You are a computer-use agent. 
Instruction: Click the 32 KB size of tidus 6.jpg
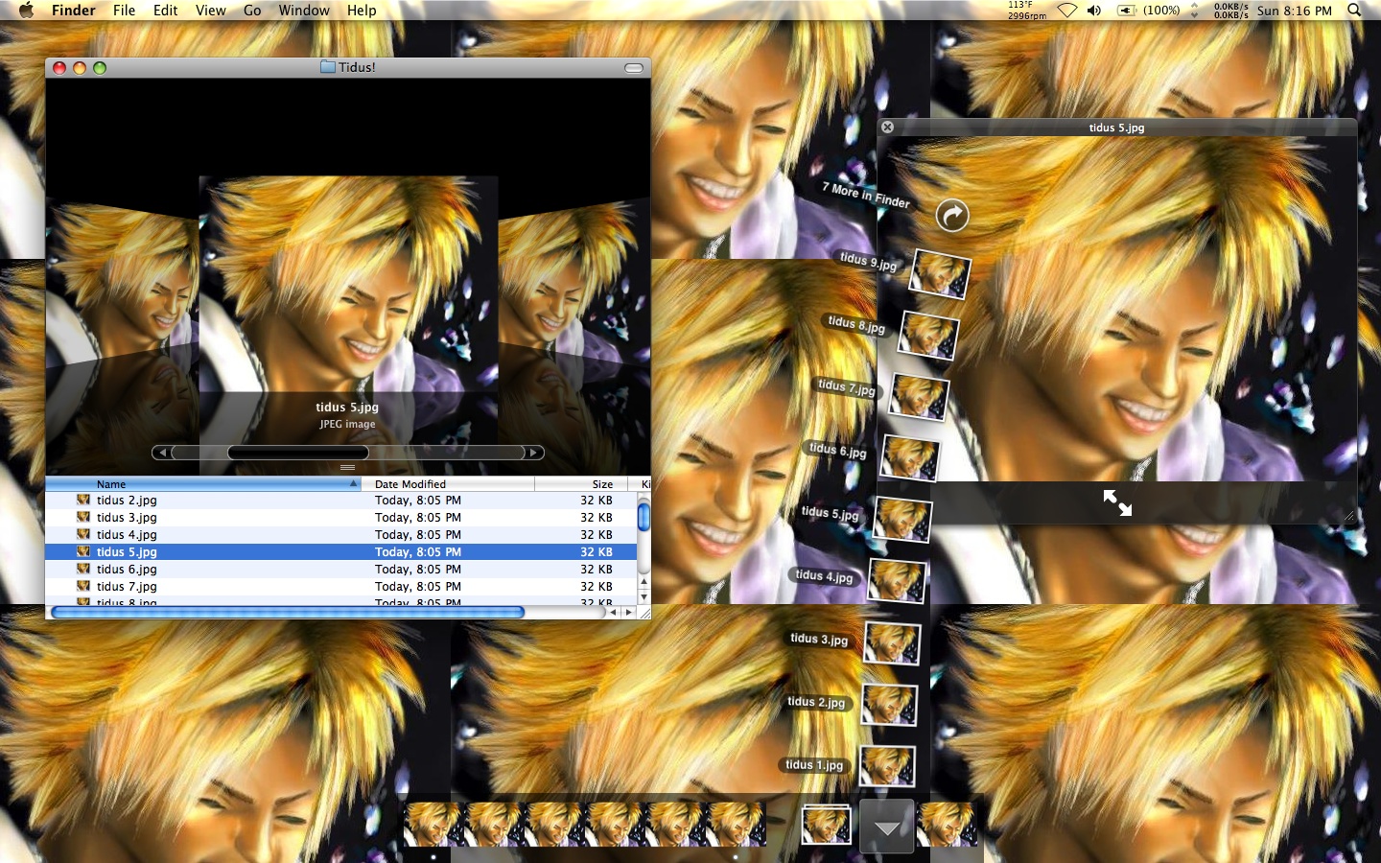(x=597, y=570)
